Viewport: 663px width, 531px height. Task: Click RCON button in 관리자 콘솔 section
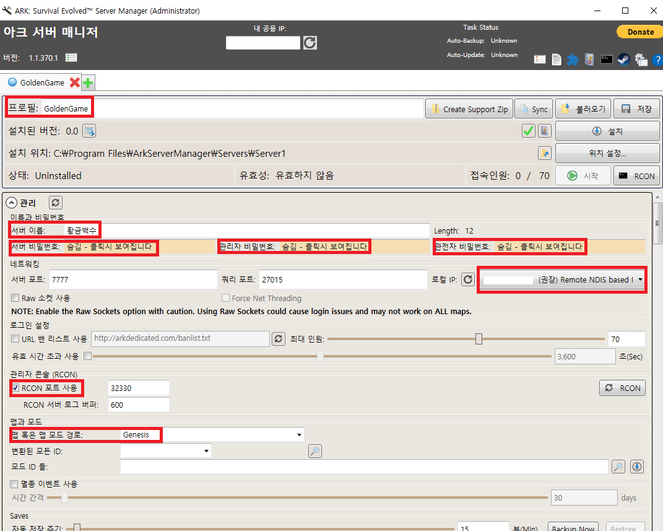tap(622, 388)
